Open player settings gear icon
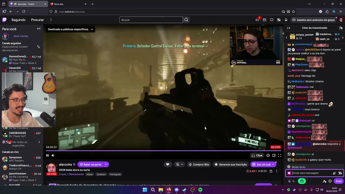345x194 pixels. pos(268,155)
